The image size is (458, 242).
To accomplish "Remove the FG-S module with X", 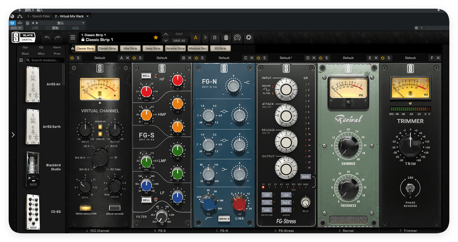I will click(190, 58).
